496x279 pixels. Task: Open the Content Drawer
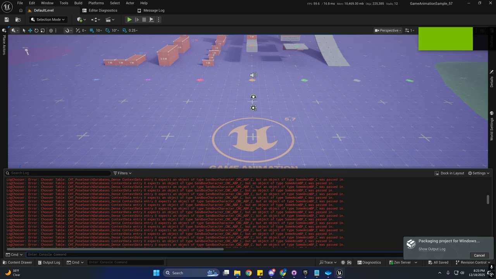click(x=17, y=262)
